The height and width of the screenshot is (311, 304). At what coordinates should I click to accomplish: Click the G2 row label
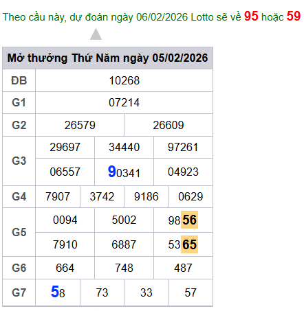[19, 125]
